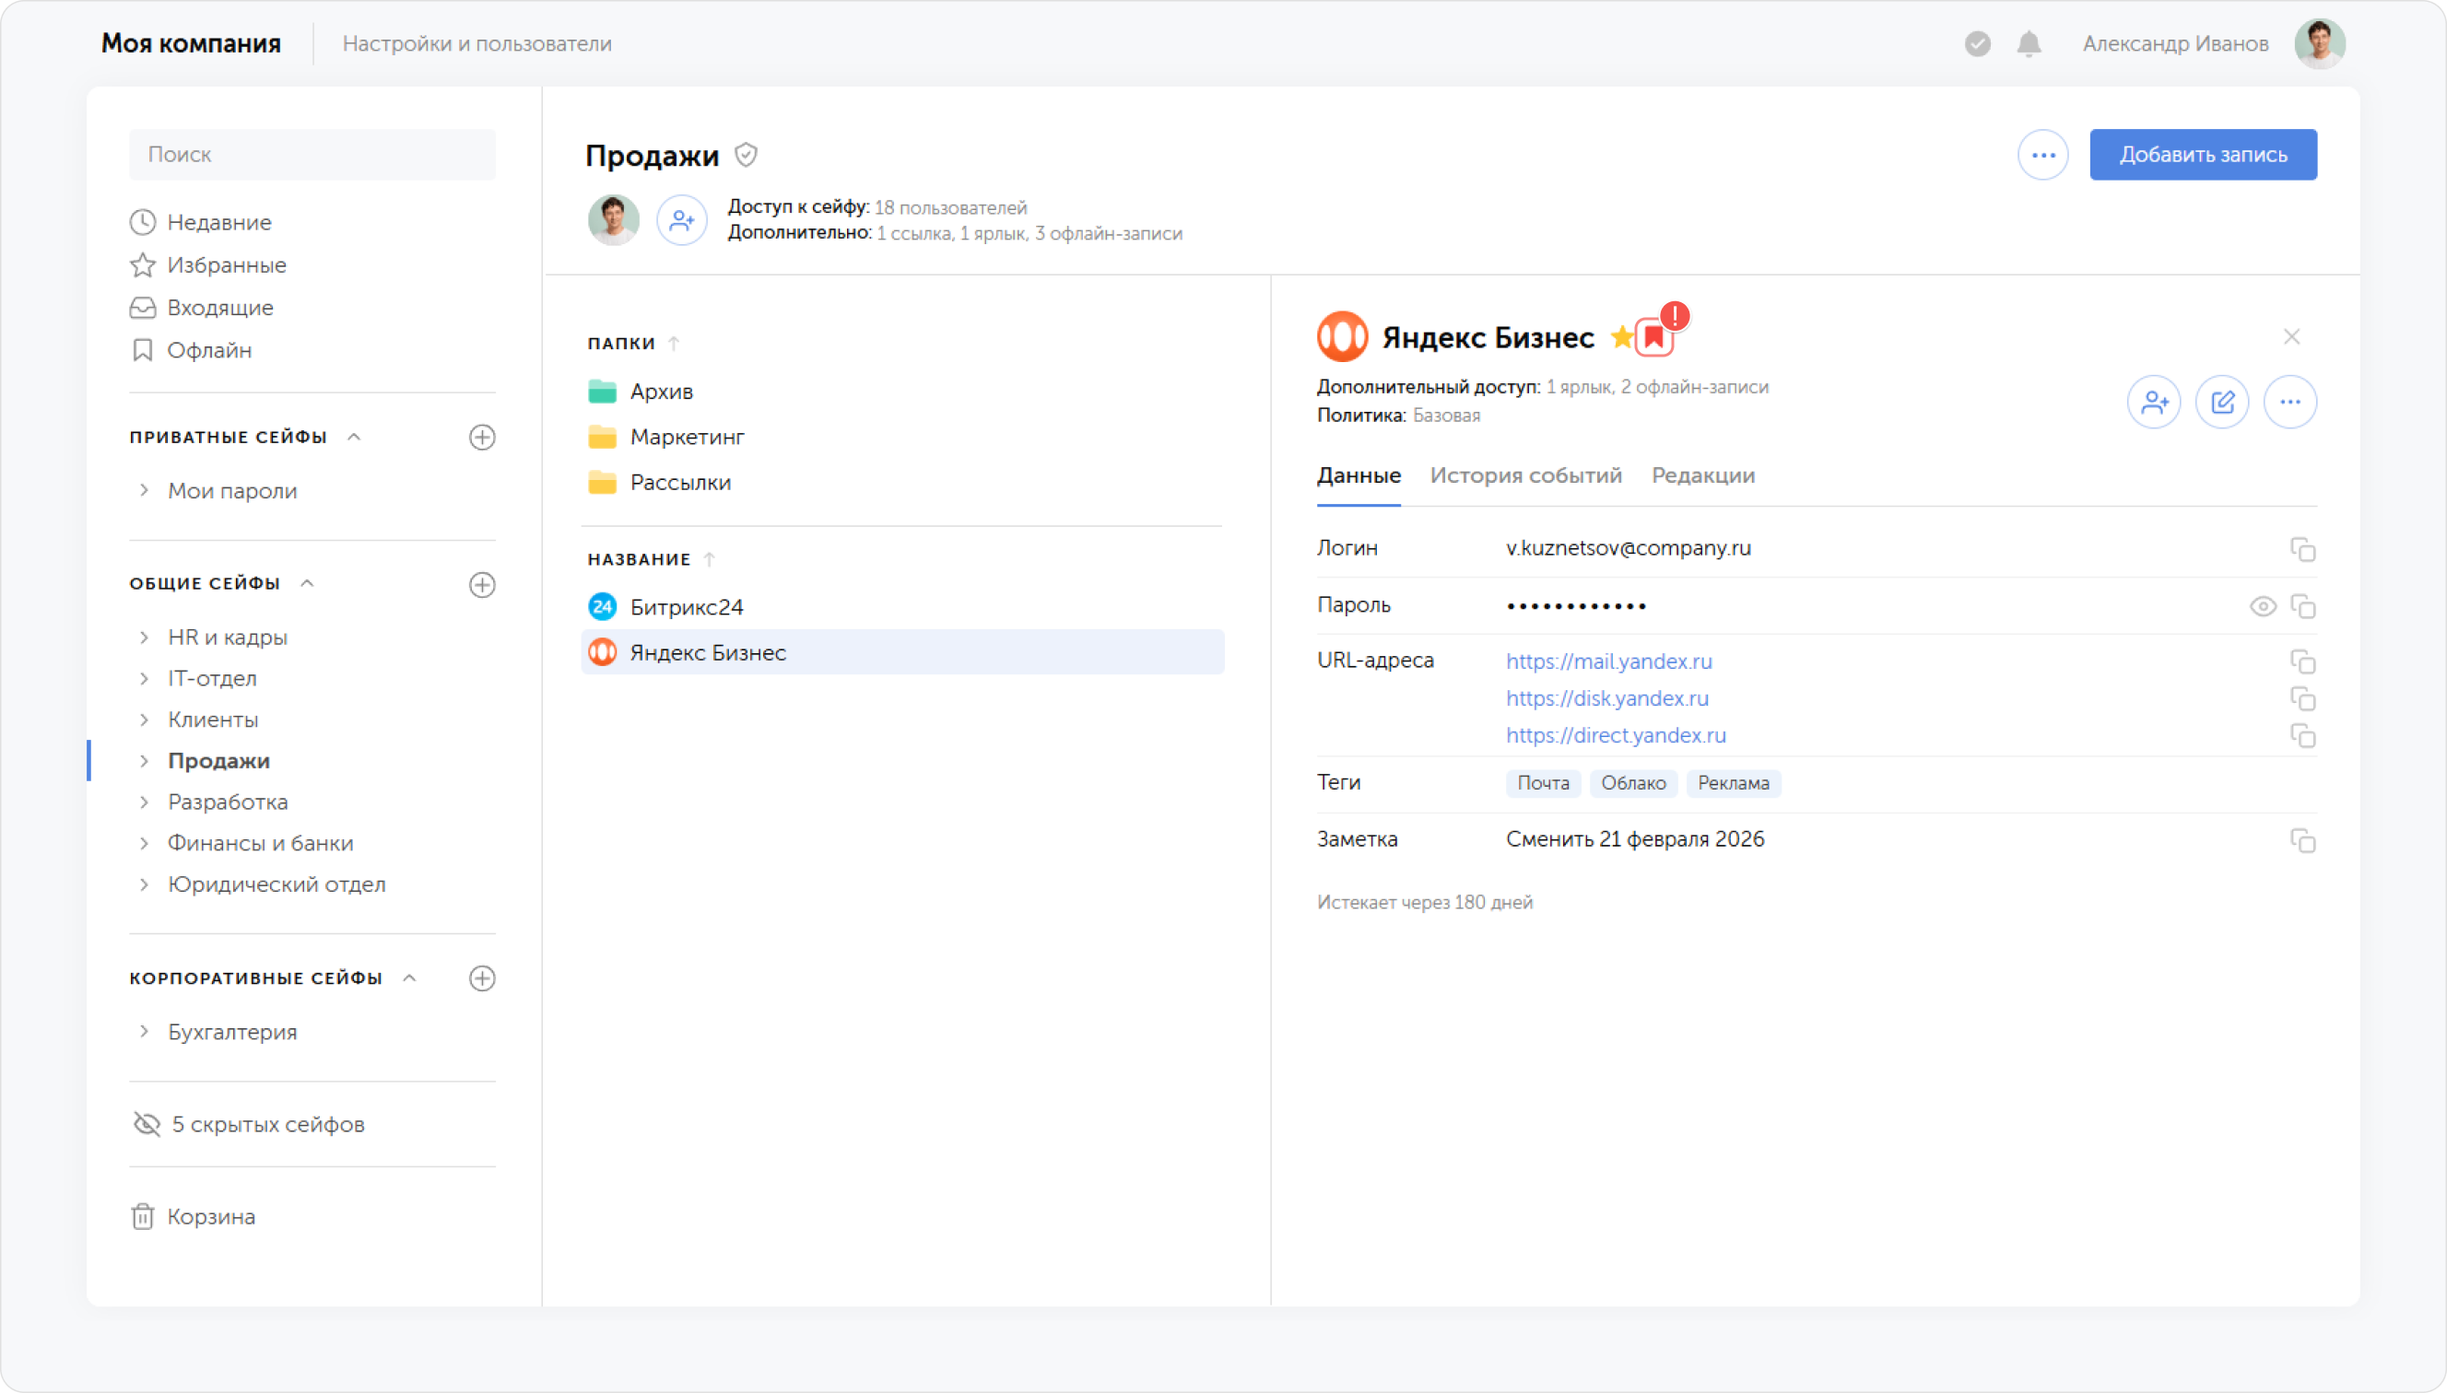Image resolution: width=2447 pixels, height=1393 pixels.
Task: Click add-user icon under Продажи header
Action: (681, 220)
